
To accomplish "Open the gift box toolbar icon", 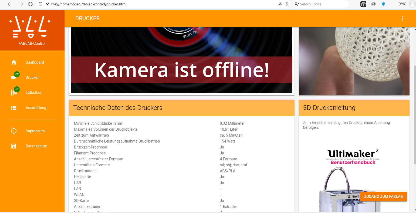I will click(x=363, y=4).
